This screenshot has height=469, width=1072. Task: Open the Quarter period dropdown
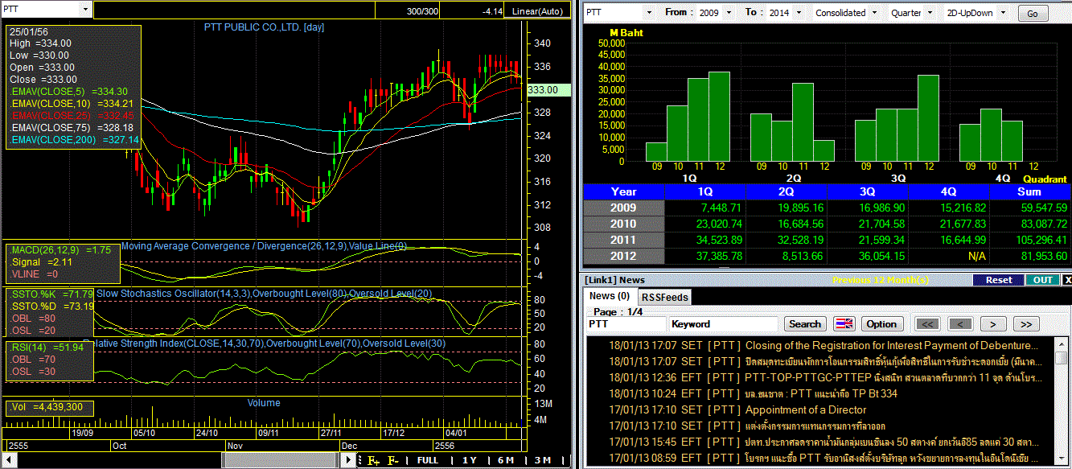tap(930, 13)
